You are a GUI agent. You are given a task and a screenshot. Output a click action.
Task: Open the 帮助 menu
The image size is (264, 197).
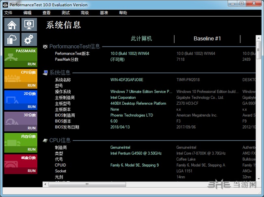point(123,13)
